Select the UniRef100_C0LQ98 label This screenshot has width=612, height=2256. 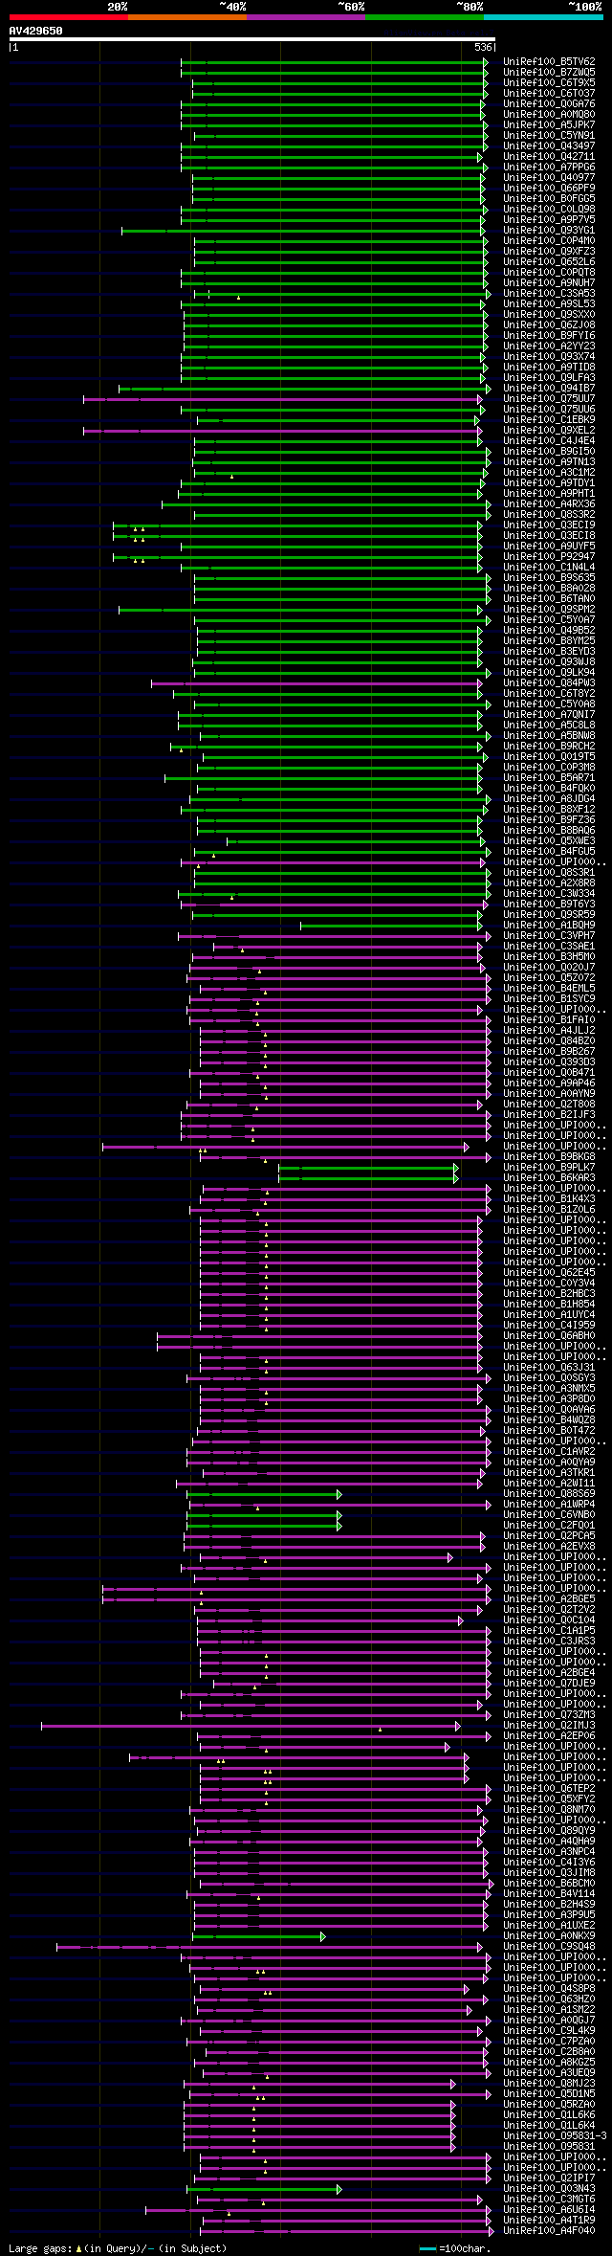click(549, 210)
